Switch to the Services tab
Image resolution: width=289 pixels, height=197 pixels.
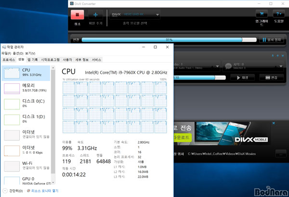(96, 60)
